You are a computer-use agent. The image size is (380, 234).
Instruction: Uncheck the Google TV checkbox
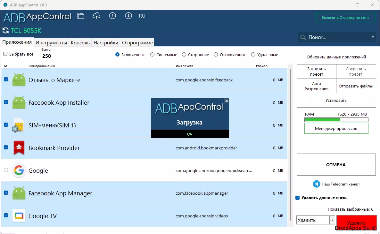click(6, 215)
